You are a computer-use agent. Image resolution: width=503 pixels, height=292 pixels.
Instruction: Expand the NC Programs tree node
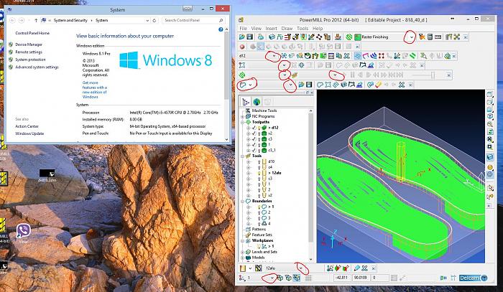coord(243,116)
